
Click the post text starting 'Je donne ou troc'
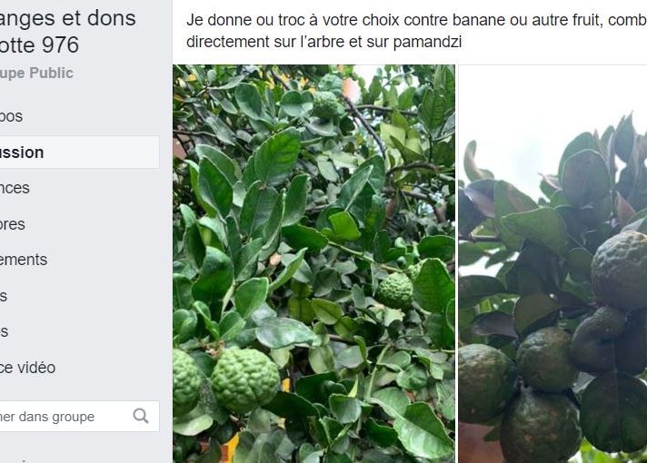coord(417,31)
